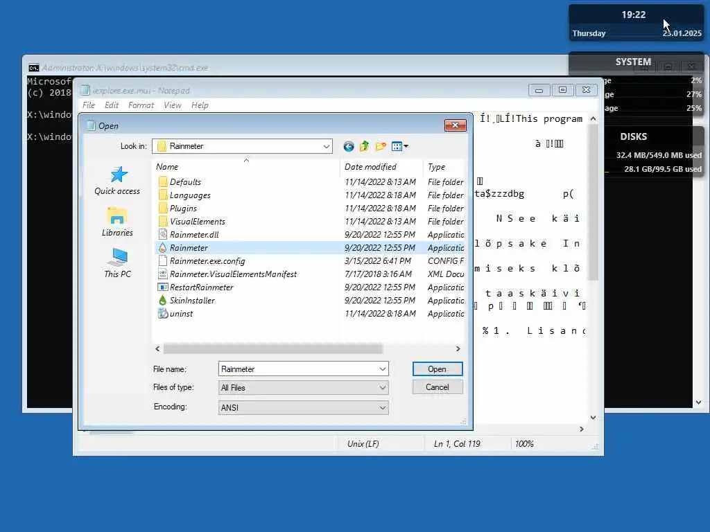Select the Rainmeter application raindrop icon
Screen dimensions: 710x532
pyautogui.click(x=163, y=247)
